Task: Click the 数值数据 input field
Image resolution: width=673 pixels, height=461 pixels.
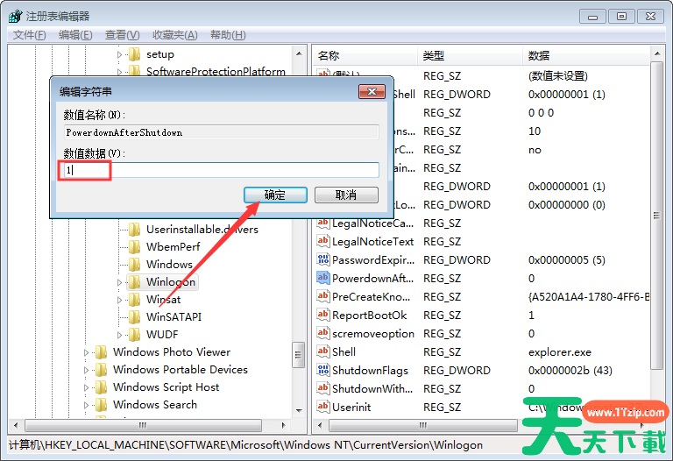Action: 221,170
